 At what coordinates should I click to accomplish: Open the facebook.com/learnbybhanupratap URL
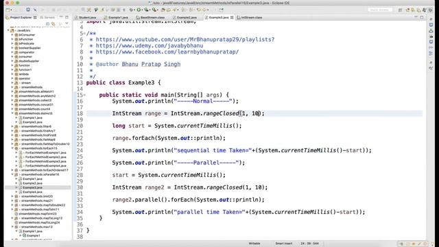167,52
